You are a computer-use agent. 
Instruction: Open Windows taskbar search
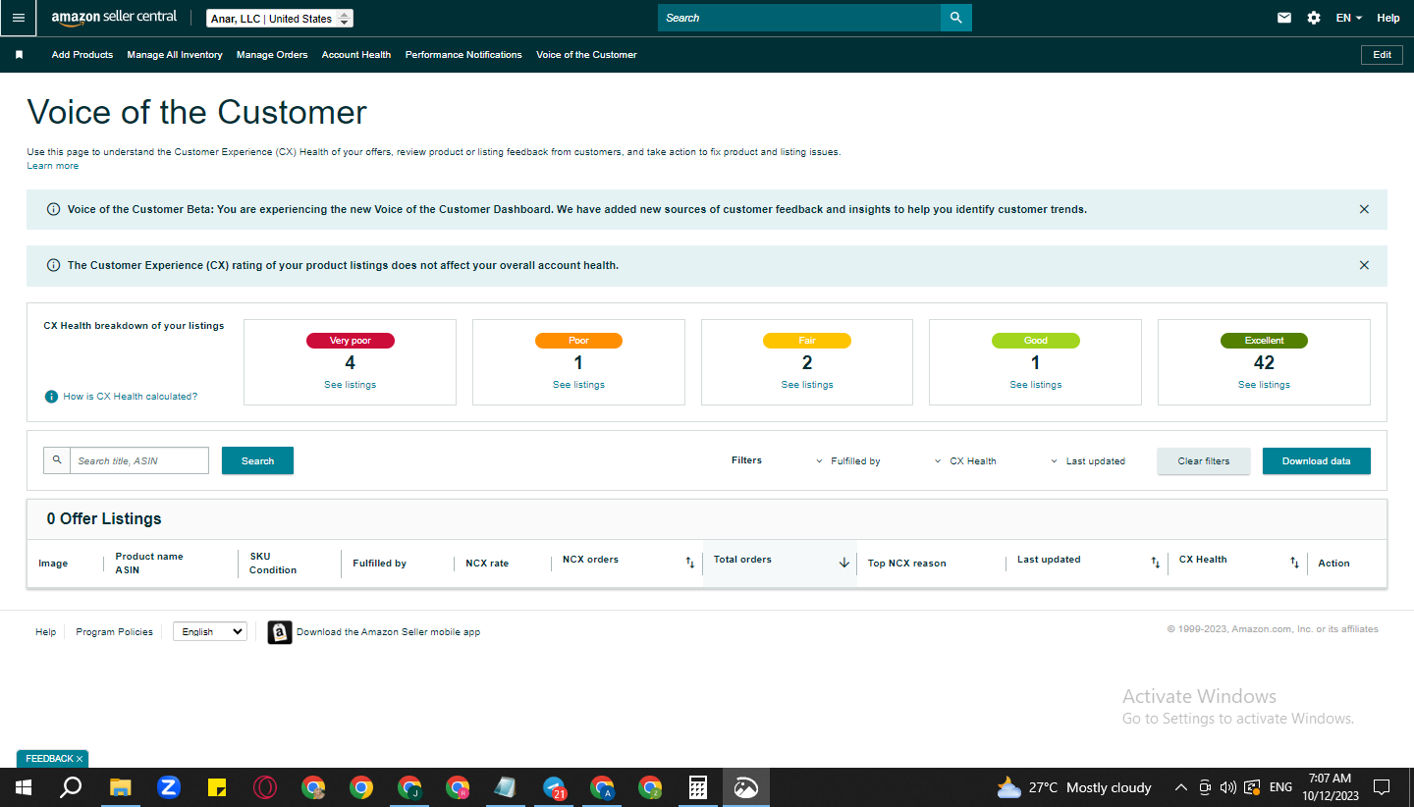point(71,787)
